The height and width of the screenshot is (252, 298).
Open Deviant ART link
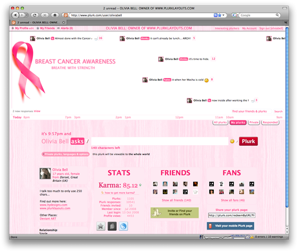tap(48, 219)
